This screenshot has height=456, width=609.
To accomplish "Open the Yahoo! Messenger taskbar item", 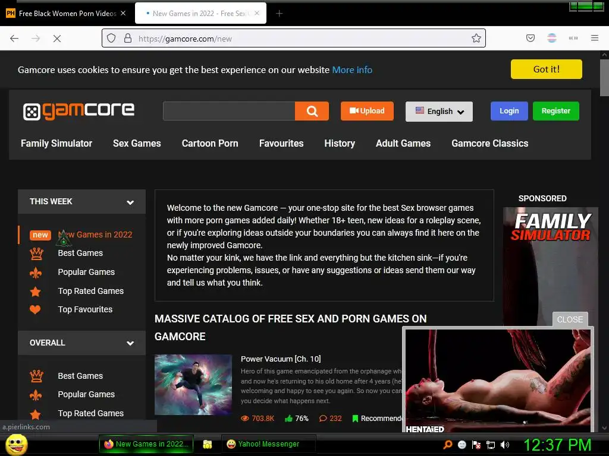I will [268, 444].
